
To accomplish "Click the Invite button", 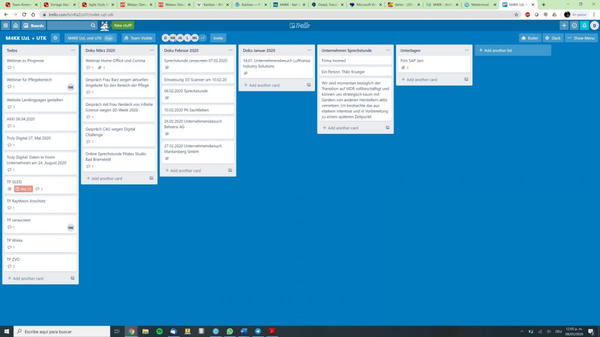I will point(218,38).
